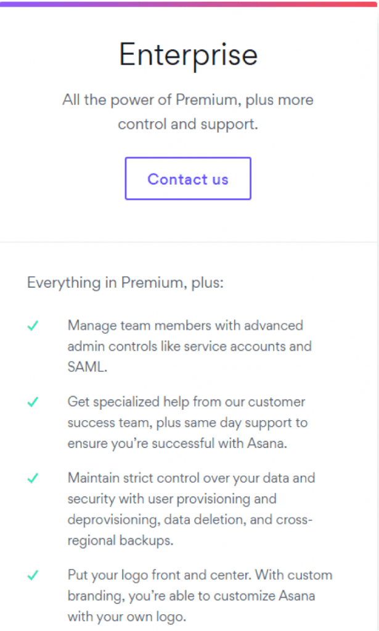Click 'with your own logo.' line

(x=127, y=617)
